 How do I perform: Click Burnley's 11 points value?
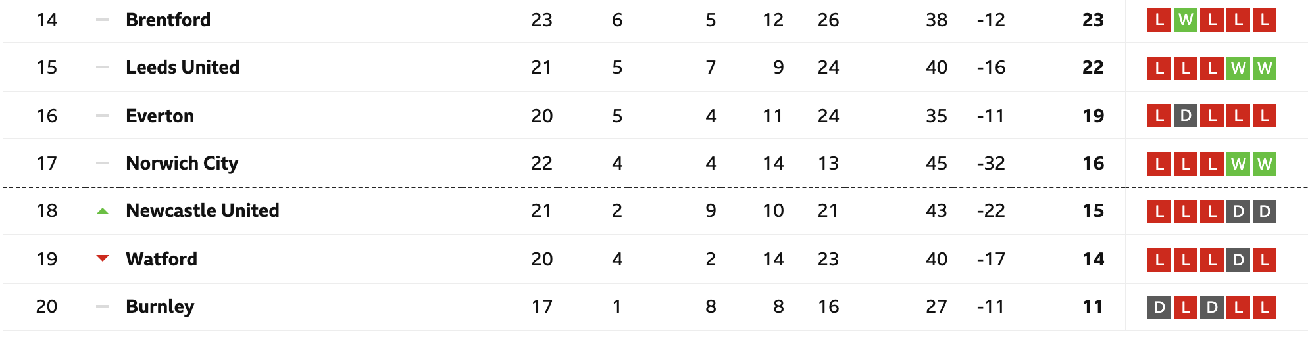[x=1093, y=307]
